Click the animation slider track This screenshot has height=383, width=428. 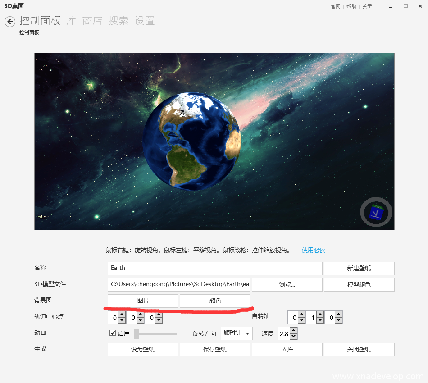158,334
